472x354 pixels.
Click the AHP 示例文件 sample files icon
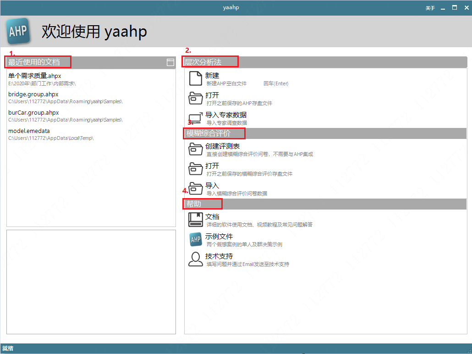pyautogui.click(x=195, y=239)
